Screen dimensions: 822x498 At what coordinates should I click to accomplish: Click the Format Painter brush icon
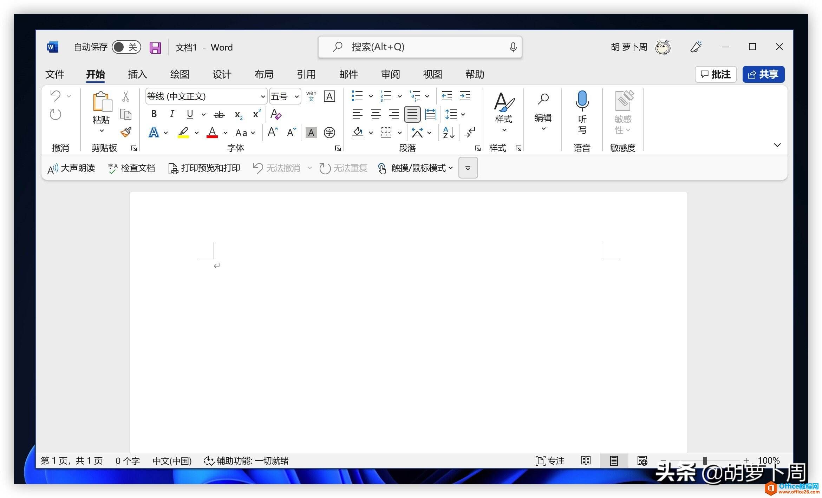pyautogui.click(x=126, y=132)
